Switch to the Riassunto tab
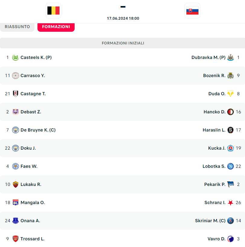 pyautogui.click(x=17, y=27)
